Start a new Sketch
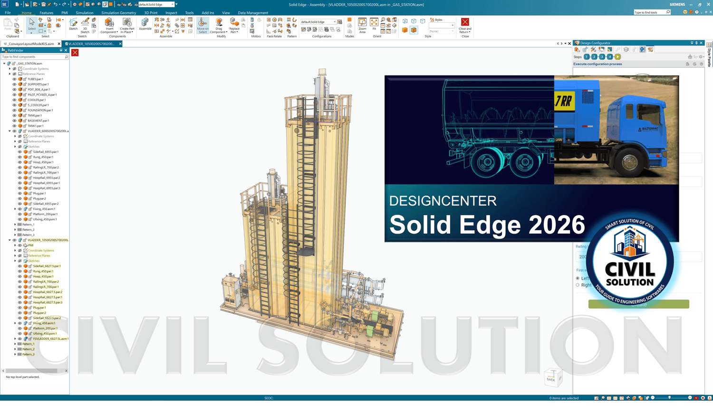 click(73, 25)
